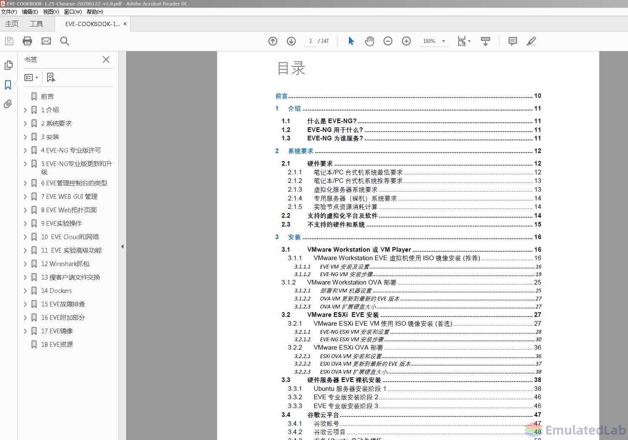The height and width of the screenshot is (440, 628).
Task: Click the scrolling mode toolbar icon
Action: tap(486, 41)
